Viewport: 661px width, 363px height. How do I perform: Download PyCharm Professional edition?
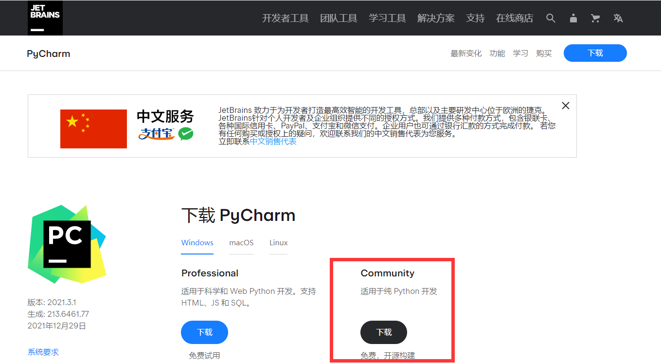click(205, 332)
